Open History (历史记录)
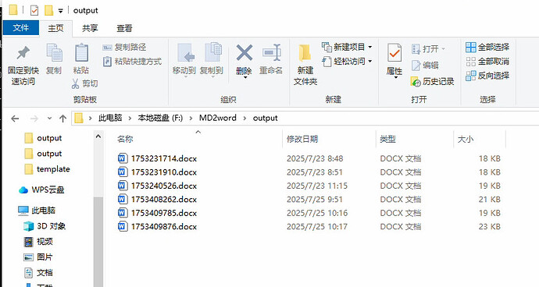Viewport: 539px width, 287px height. 433,81
